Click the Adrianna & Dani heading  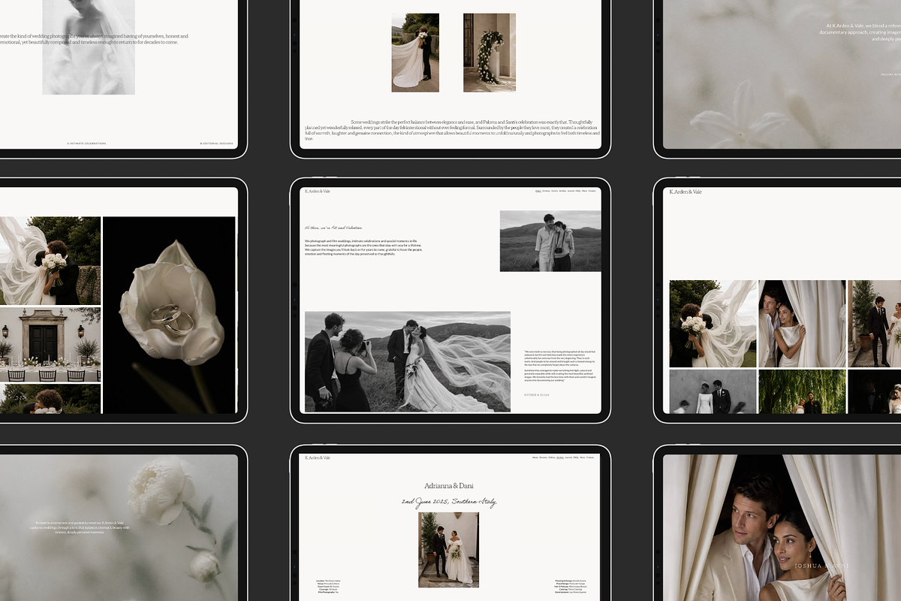click(x=449, y=486)
